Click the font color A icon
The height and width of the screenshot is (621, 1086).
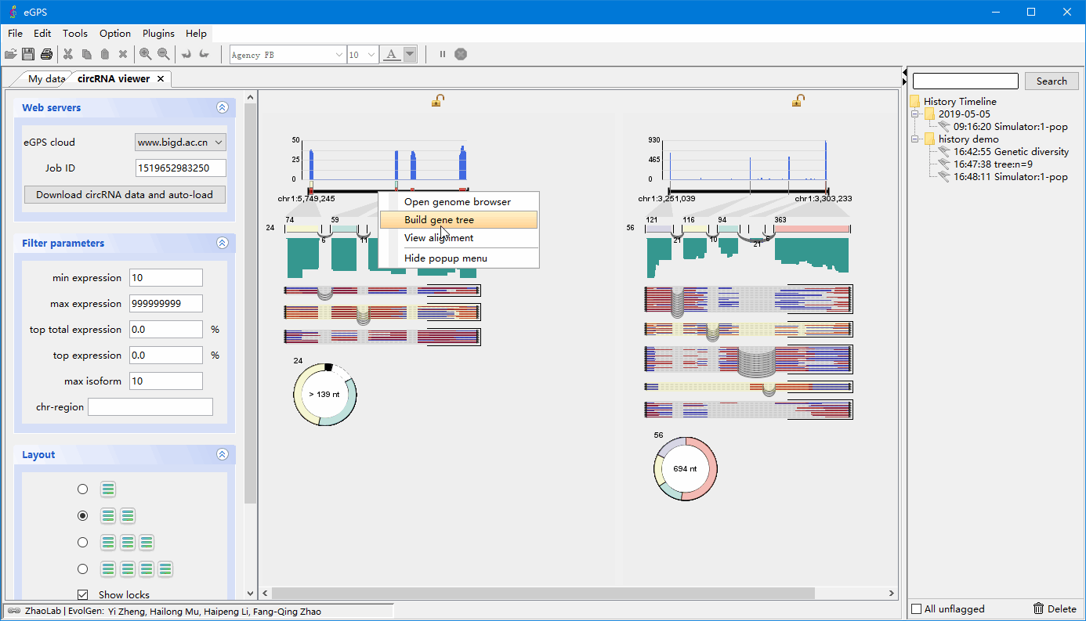click(392, 54)
